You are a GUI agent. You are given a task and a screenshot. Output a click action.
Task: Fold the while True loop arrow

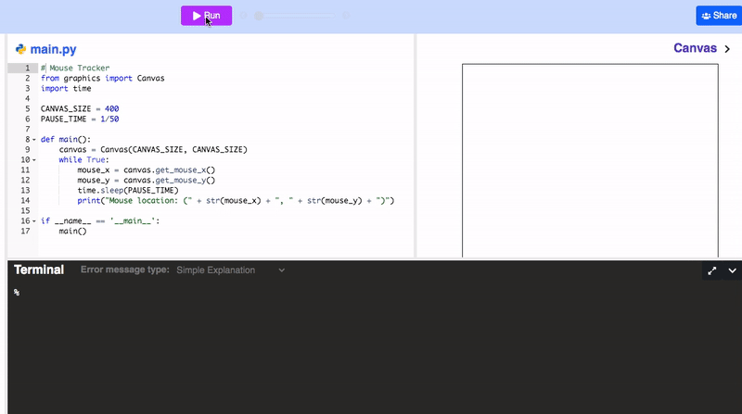click(34, 159)
